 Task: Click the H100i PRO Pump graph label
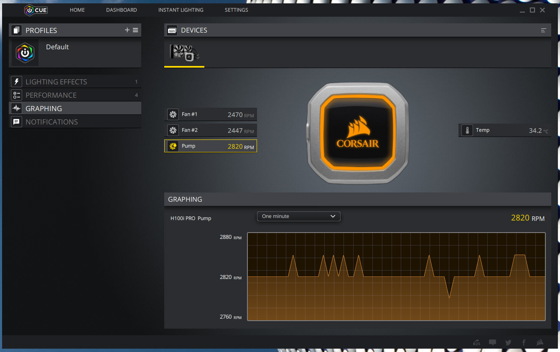tap(191, 218)
